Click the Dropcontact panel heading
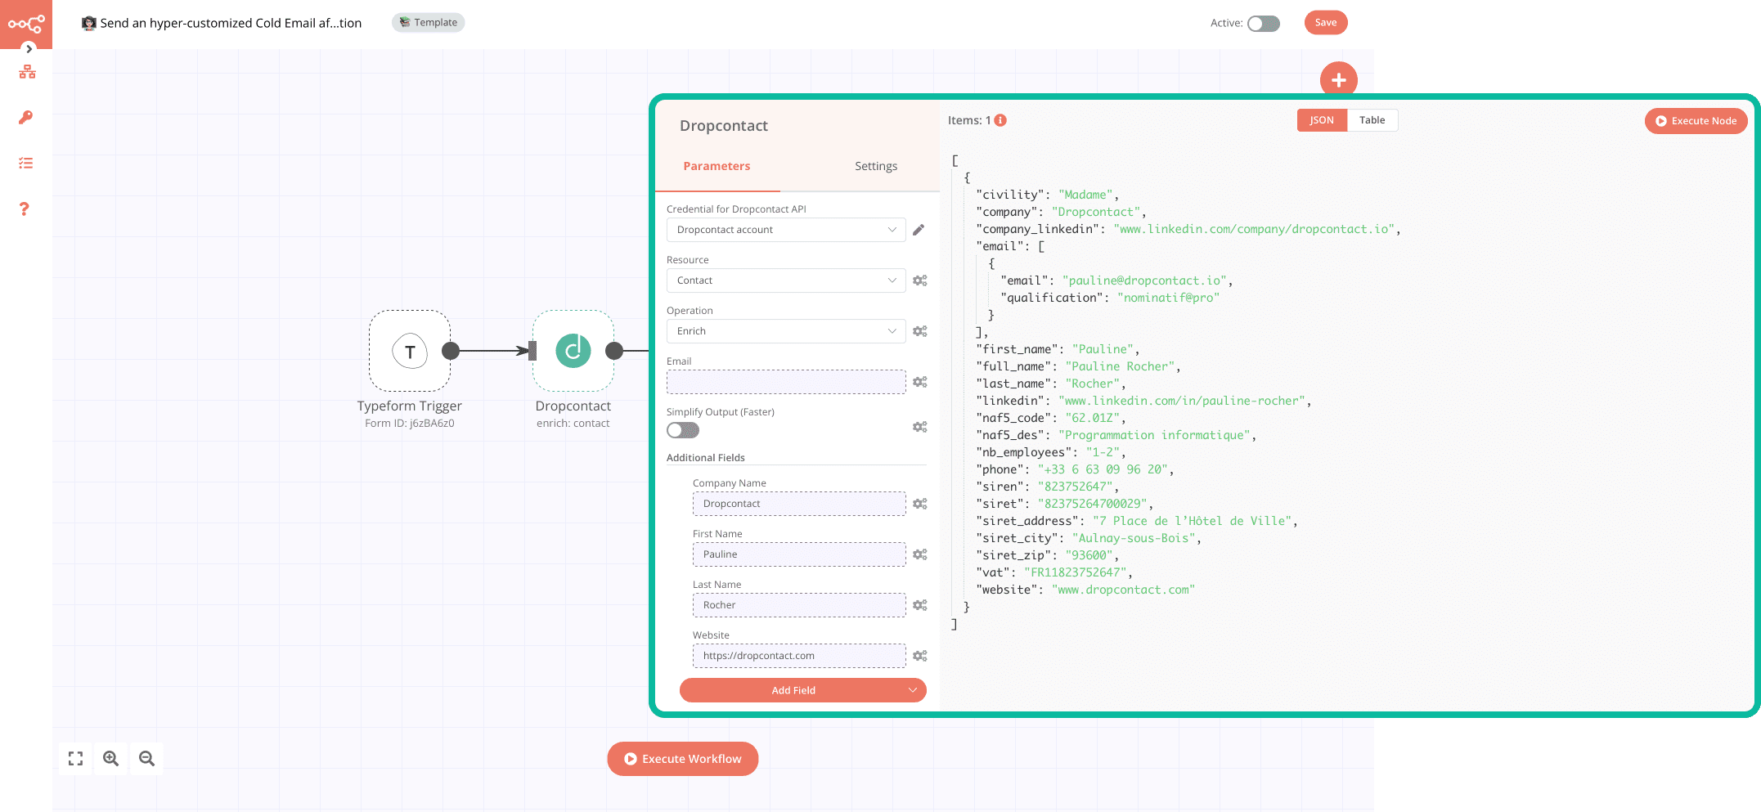 (x=724, y=126)
